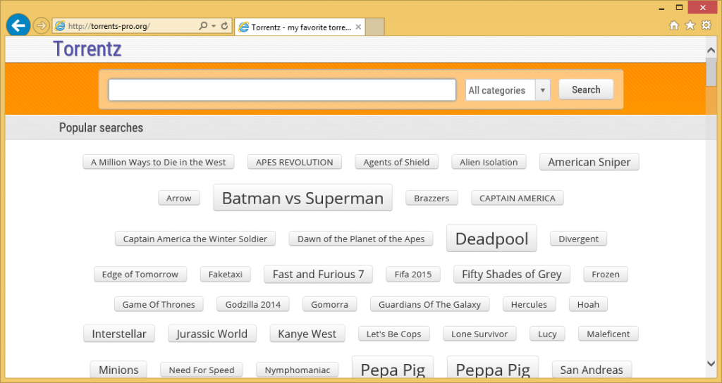
Task: Click the URL in the address bar
Action: coord(120,26)
